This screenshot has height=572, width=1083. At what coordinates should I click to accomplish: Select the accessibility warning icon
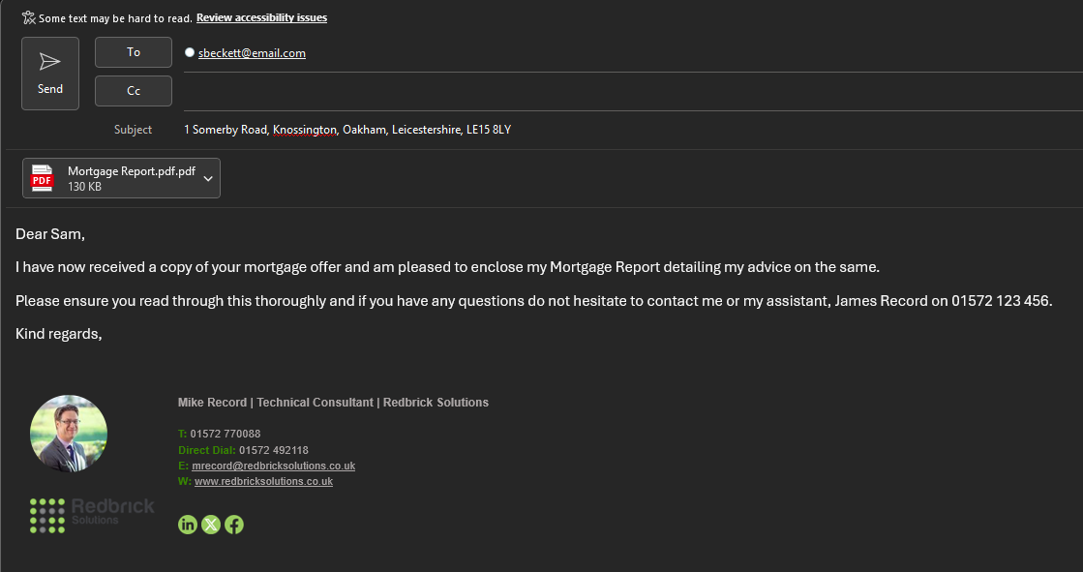pos(28,18)
